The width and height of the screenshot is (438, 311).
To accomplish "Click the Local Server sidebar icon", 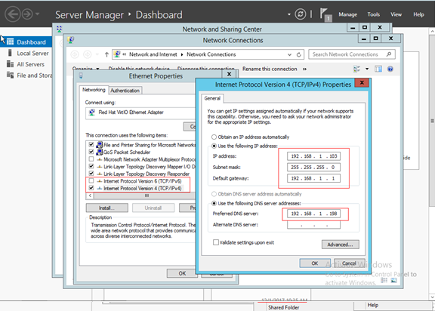I will tap(10, 53).
